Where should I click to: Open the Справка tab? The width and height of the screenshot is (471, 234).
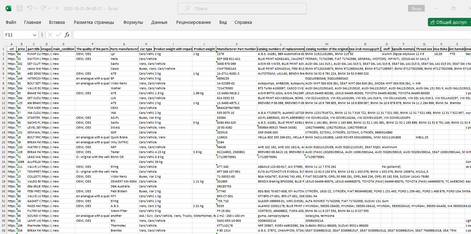coord(243,22)
